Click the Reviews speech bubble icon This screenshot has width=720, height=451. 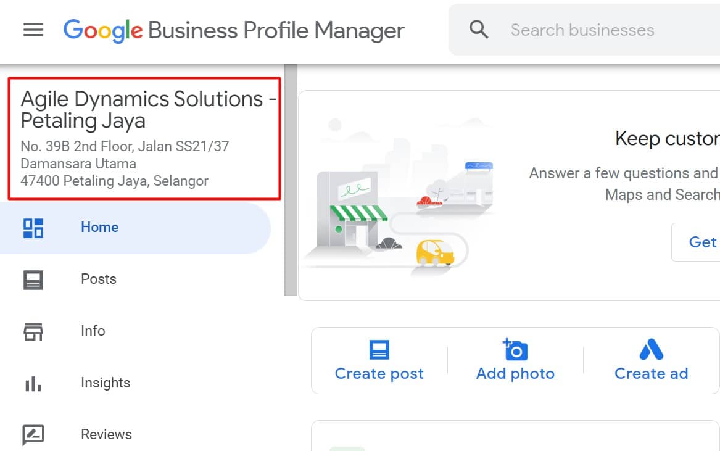(33, 435)
